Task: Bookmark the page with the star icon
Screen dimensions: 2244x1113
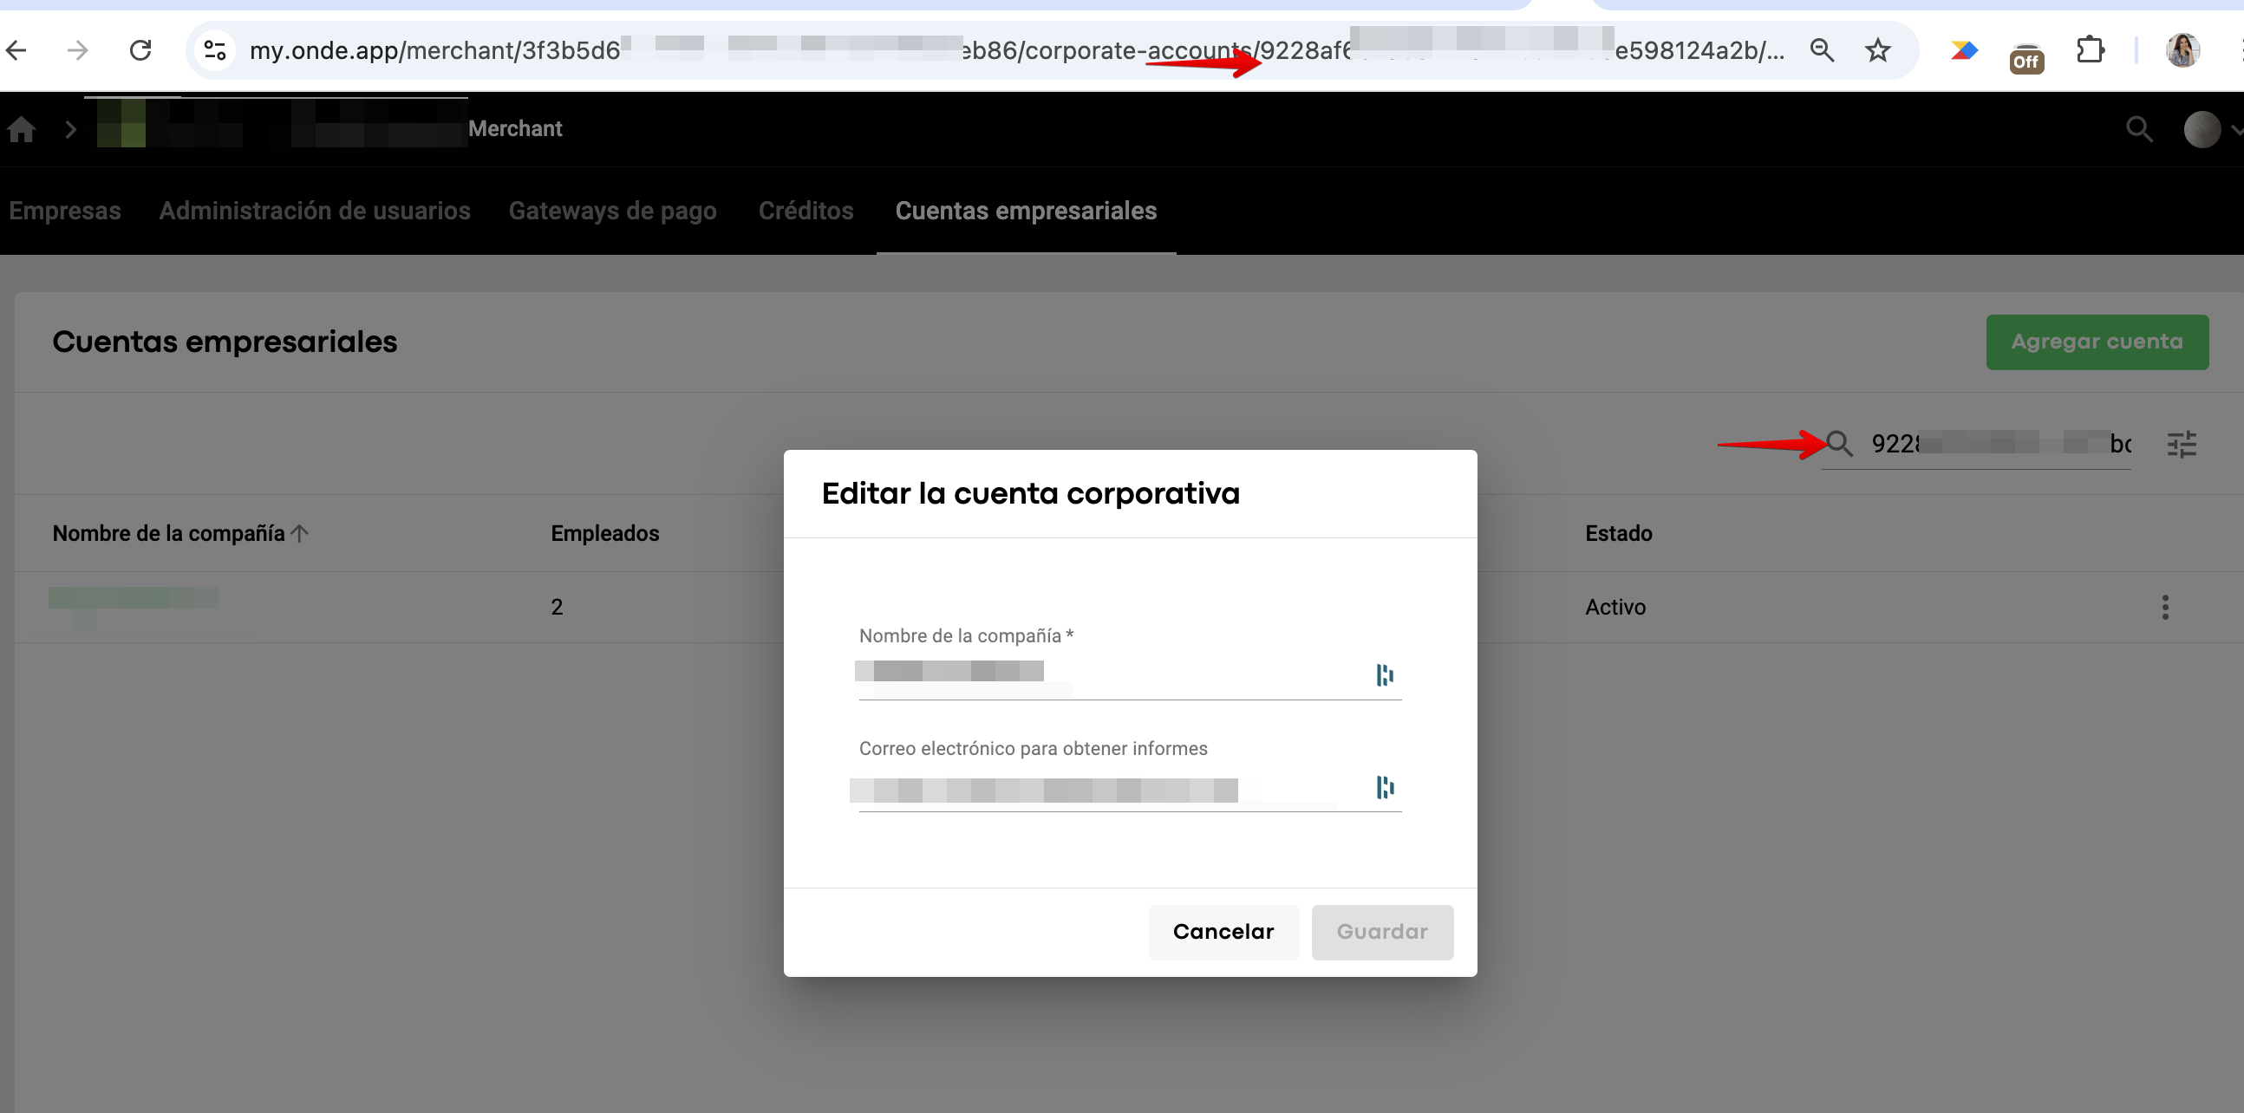Action: (1878, 50)
